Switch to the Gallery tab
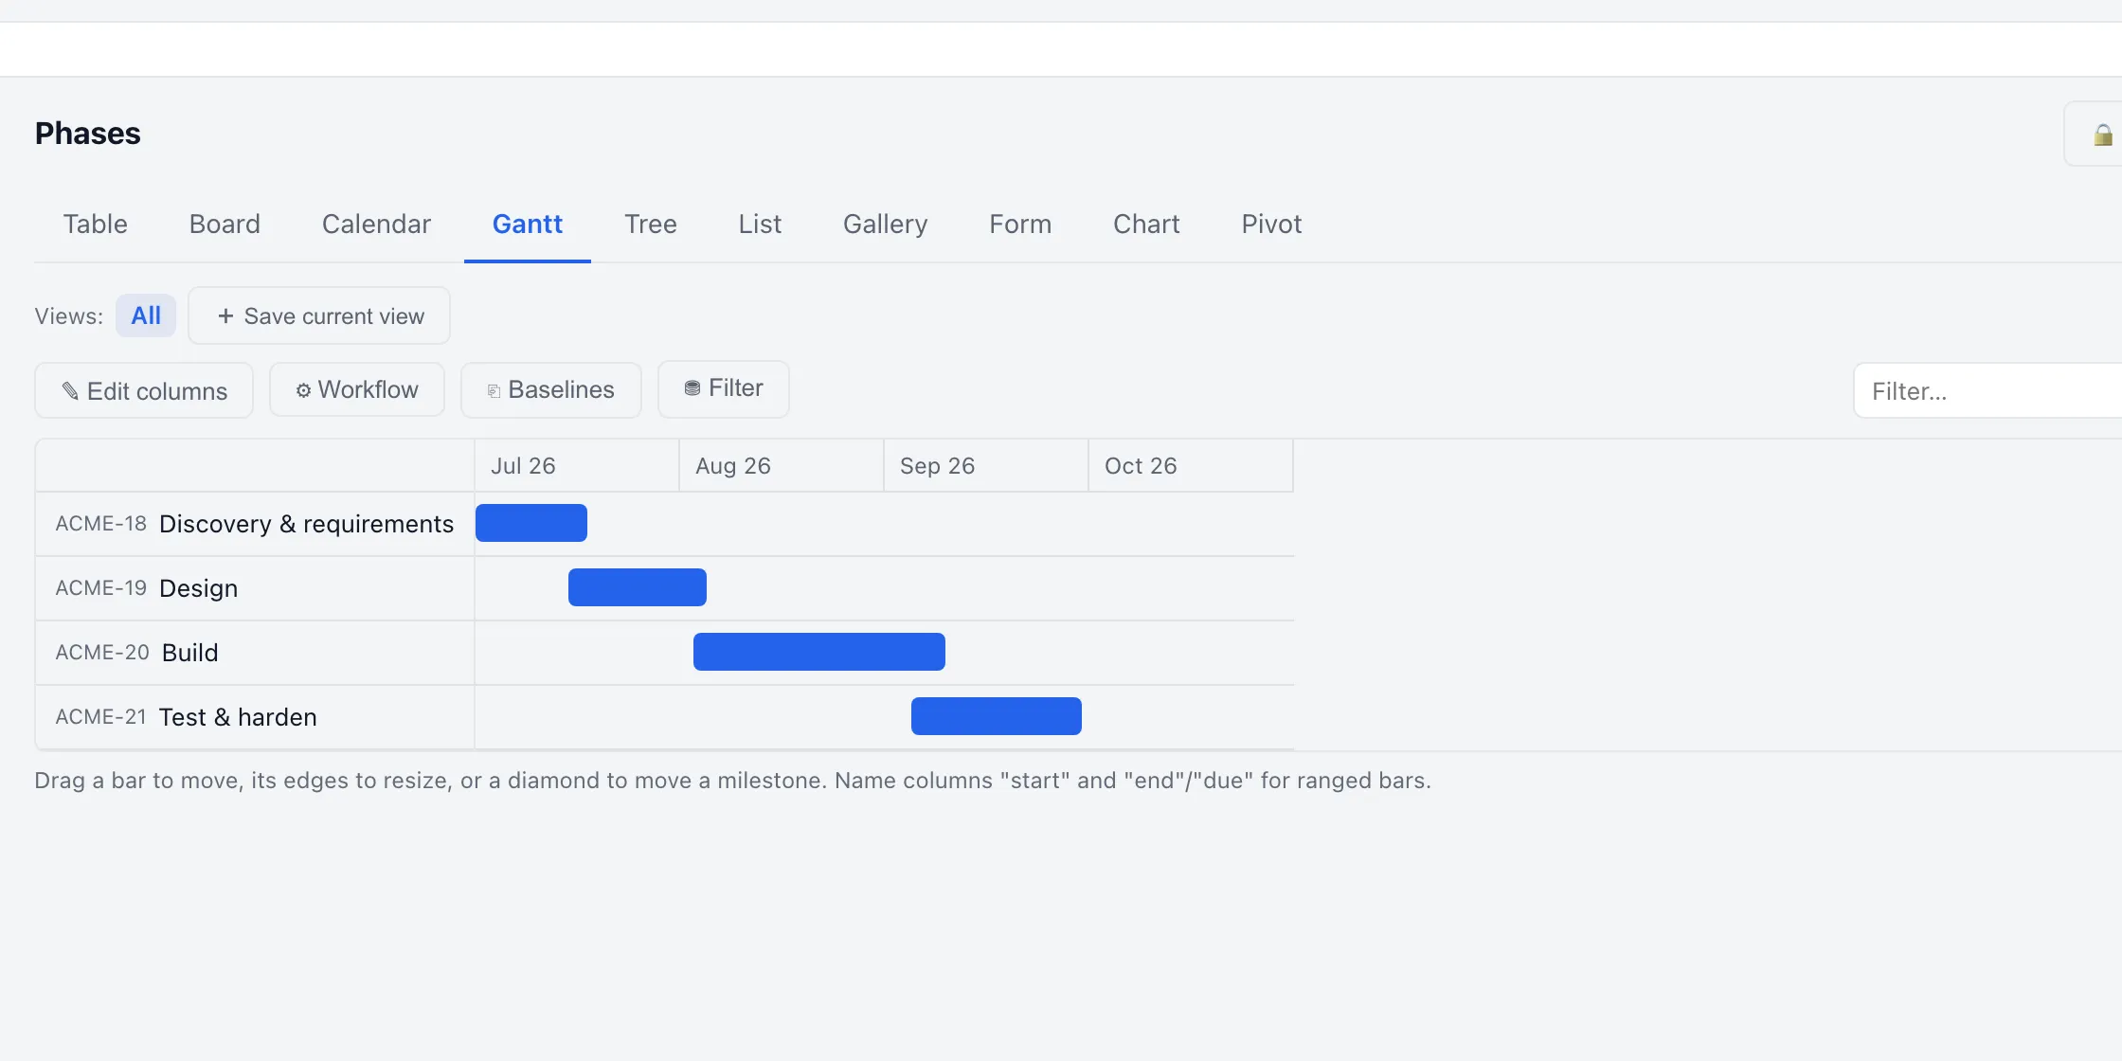The height and width of the screenshot is (1061, 2122). tap(886, 224)
